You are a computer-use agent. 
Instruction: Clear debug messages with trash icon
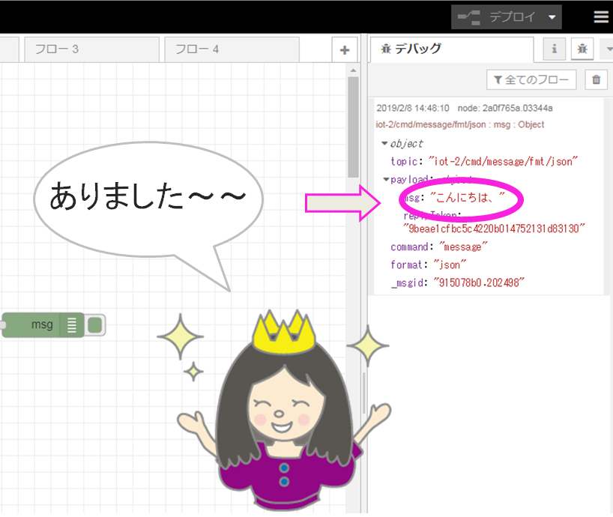click(x=596, y=79)
